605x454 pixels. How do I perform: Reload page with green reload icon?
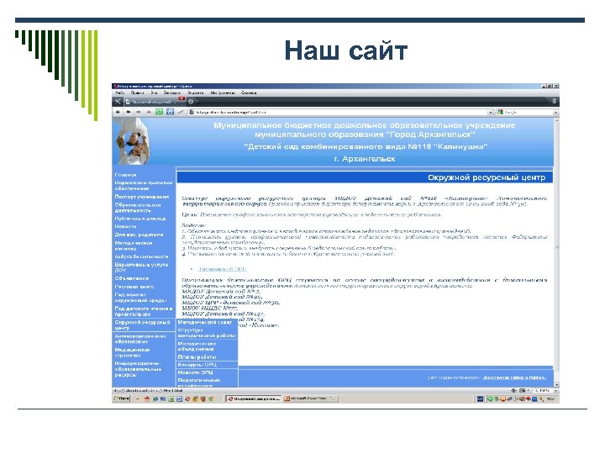[x=159, y=113]
